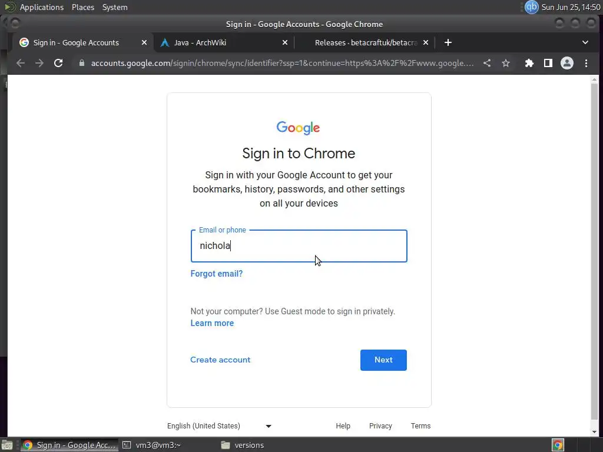
Task: Open the Privacy link
Action: pyautogui.click(x=380, y=426)
